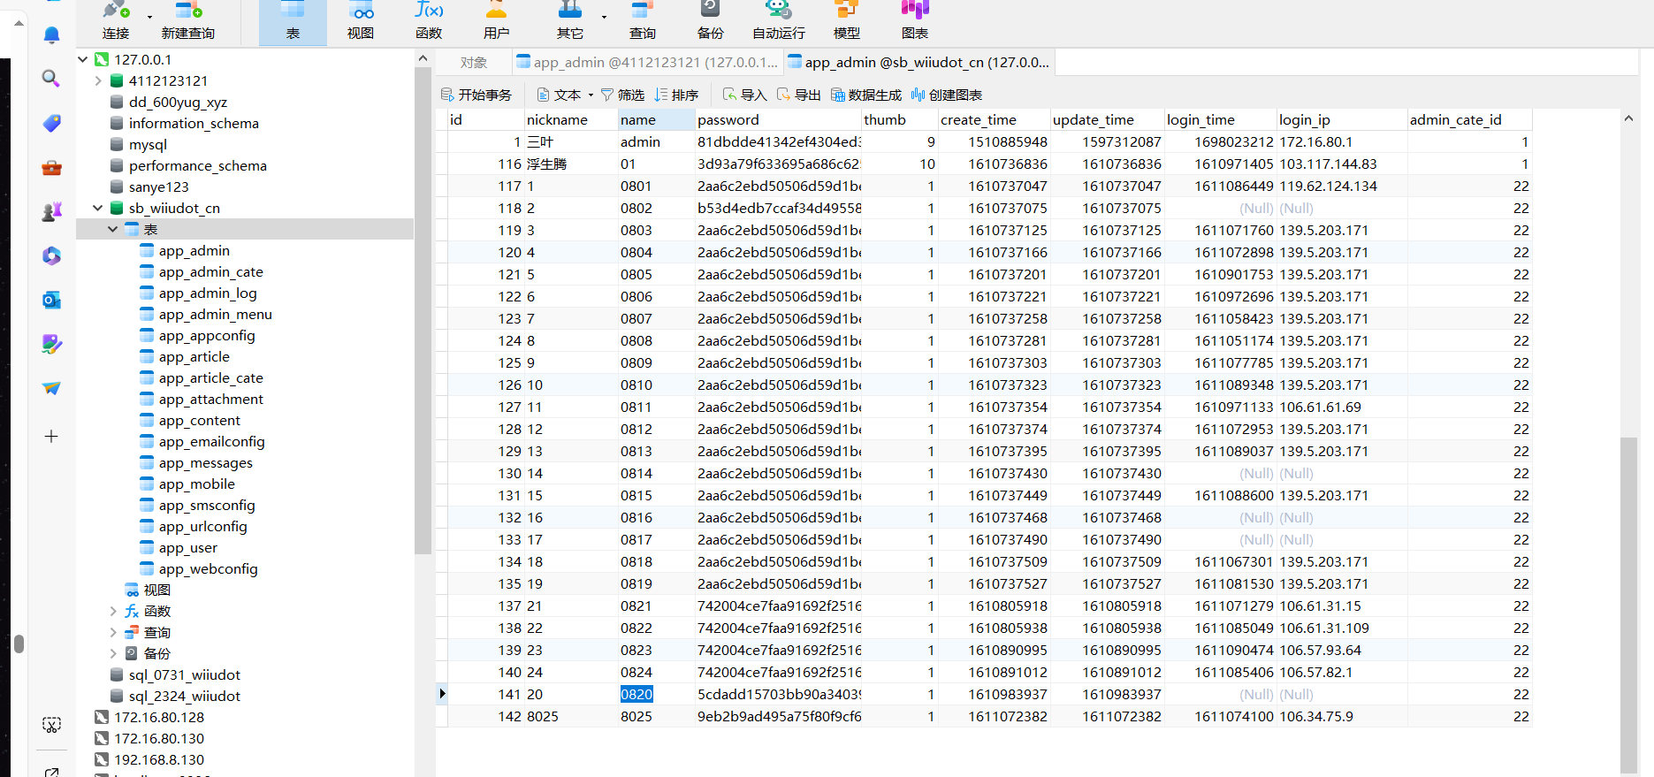This screenshot has height=777, width=1654.
Task: Click the Others (其它) toolbar icon
Action: 570,21
